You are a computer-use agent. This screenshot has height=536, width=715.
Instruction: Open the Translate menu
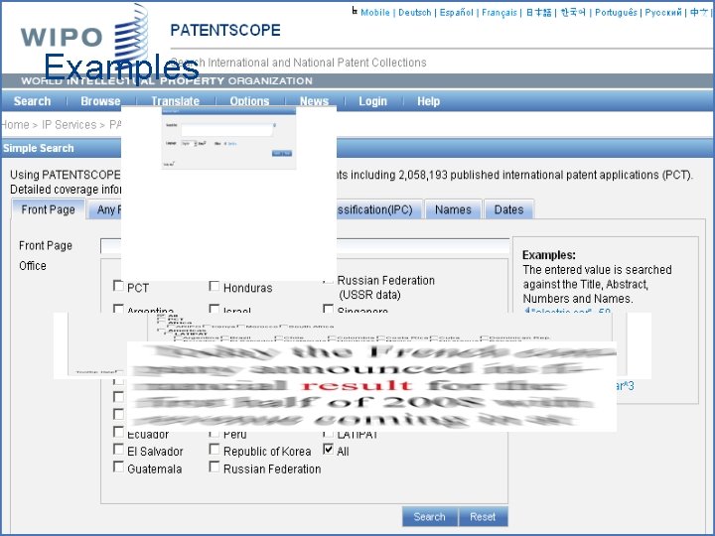click(176, 101)
